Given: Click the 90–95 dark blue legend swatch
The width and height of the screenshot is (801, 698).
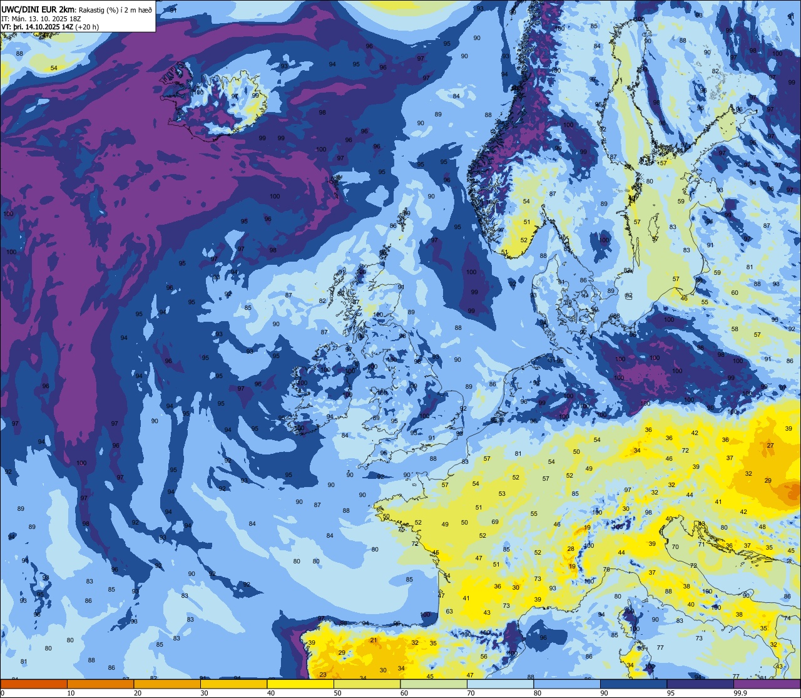Looking at the screenshot, I should pyautogui.click(x=633, y=684).
